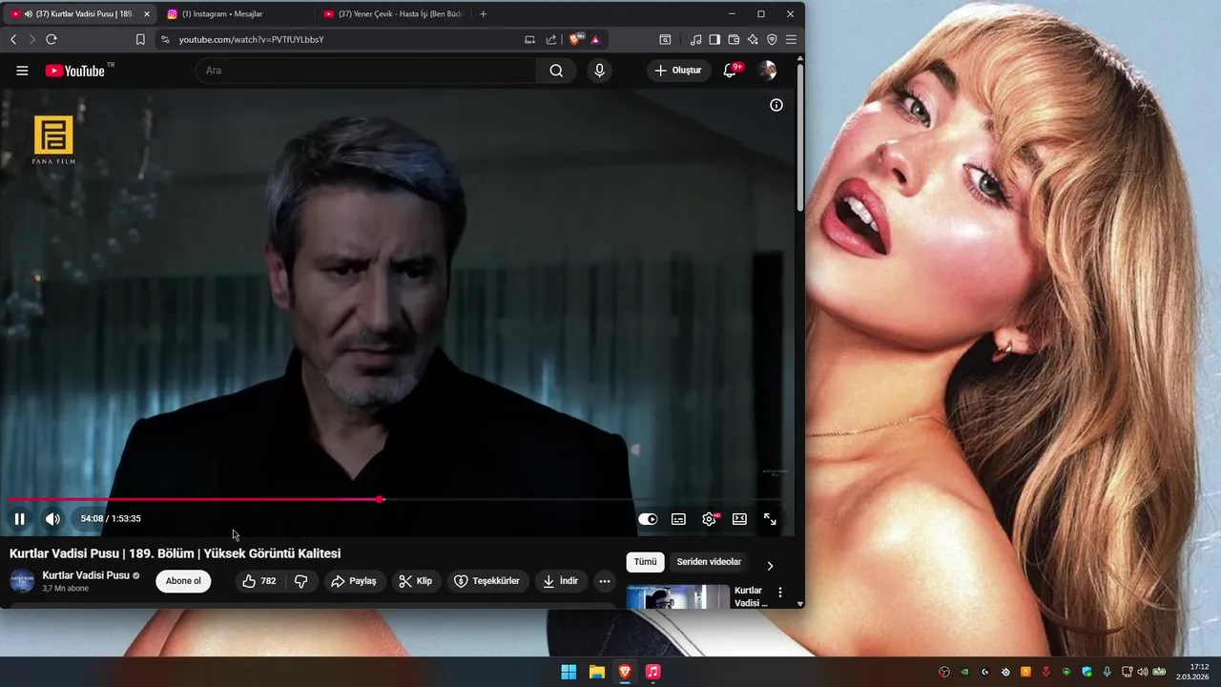Click the share page icon in address bar
This screenshot has height=687, width=1221.
(x=551, y=39)
